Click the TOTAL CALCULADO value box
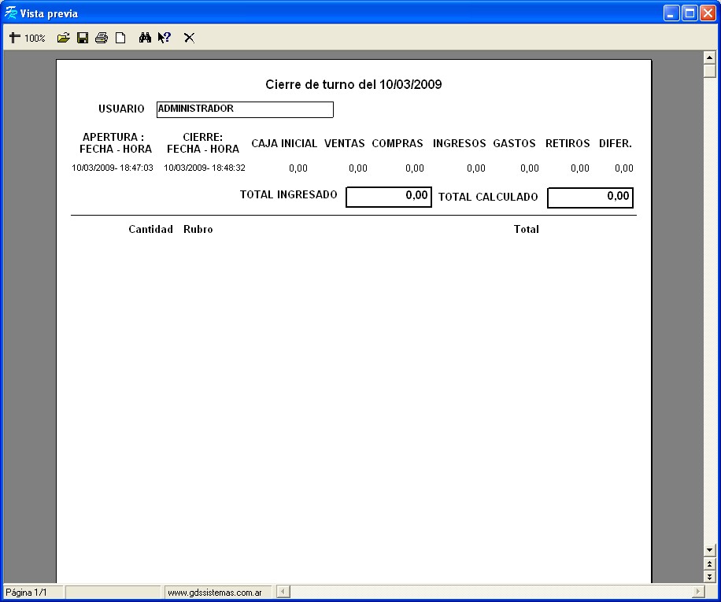The width and height of the screenshot is (721, 602). point(590,198)
